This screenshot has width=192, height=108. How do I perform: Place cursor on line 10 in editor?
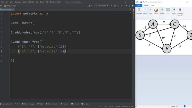[71, 56]
